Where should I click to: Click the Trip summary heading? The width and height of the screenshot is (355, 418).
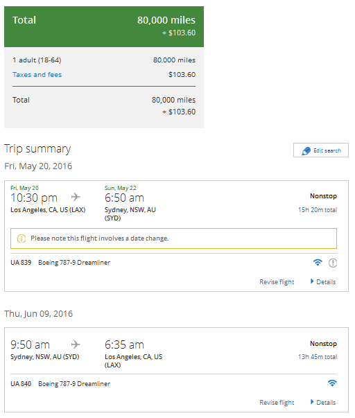tap(37, 149)
